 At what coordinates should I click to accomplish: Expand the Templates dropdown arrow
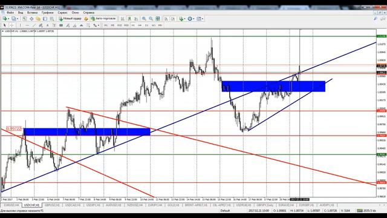(x=203, y=19)
